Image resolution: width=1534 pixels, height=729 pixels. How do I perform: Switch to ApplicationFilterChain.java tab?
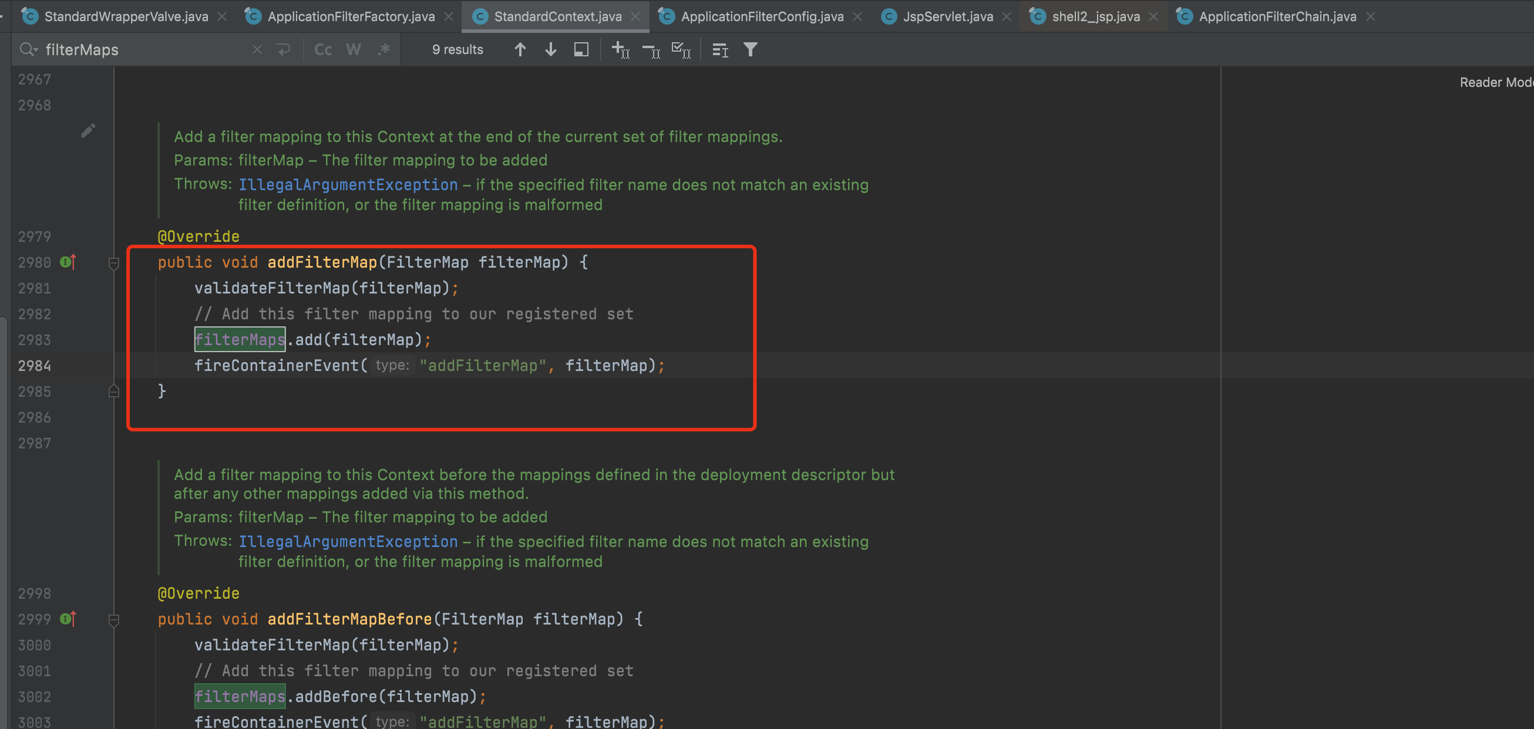point(1277,16)
